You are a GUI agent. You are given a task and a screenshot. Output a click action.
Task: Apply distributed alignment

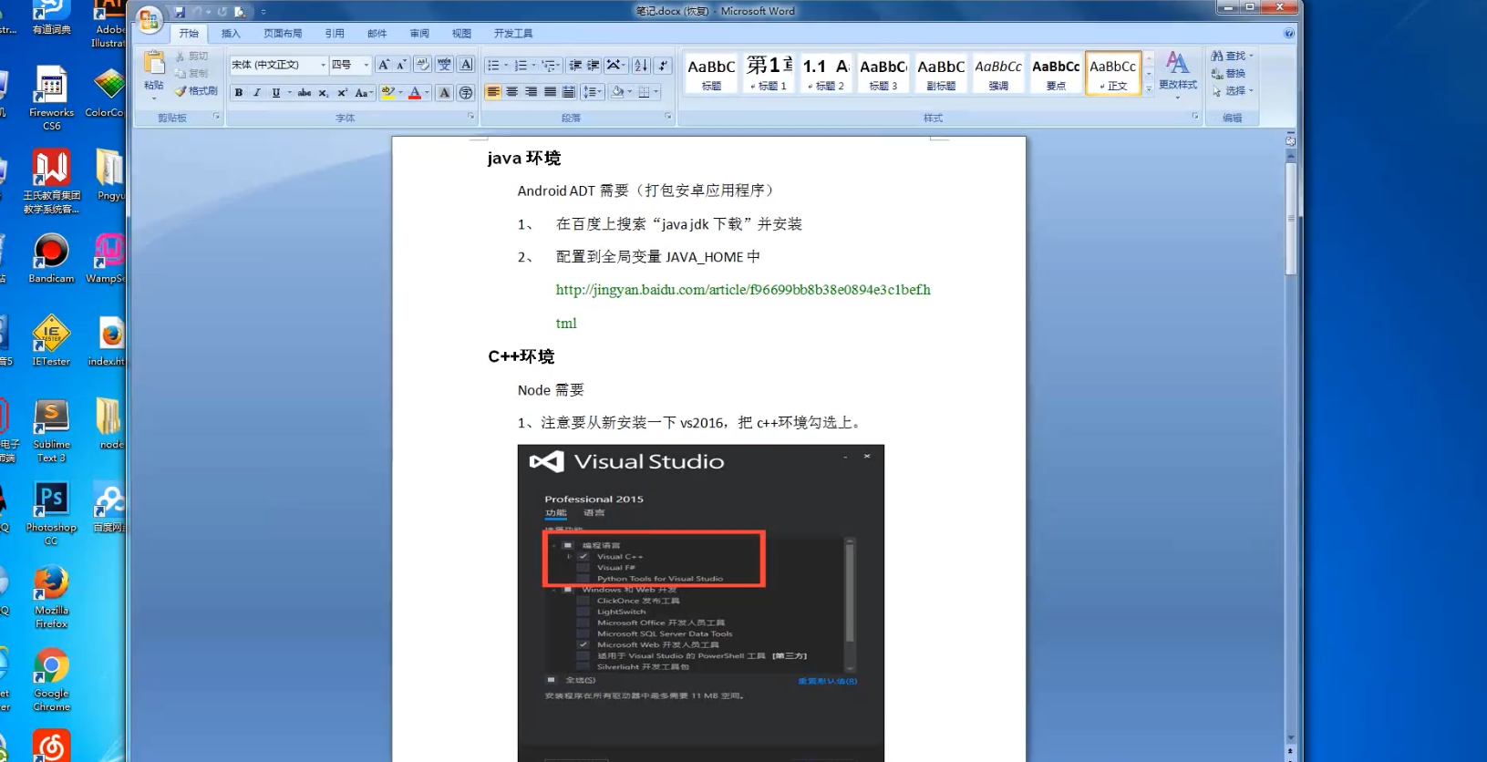569,92
